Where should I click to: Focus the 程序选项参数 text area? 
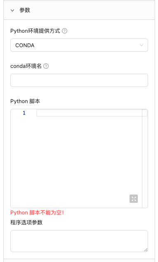[79, 241]
